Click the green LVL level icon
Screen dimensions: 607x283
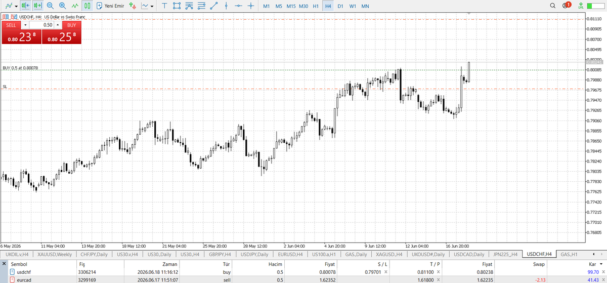(x=581, y=6)
